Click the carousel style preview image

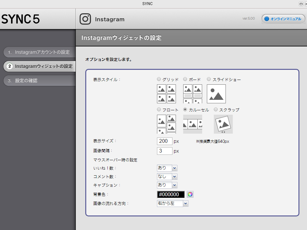tap(192, 124)
